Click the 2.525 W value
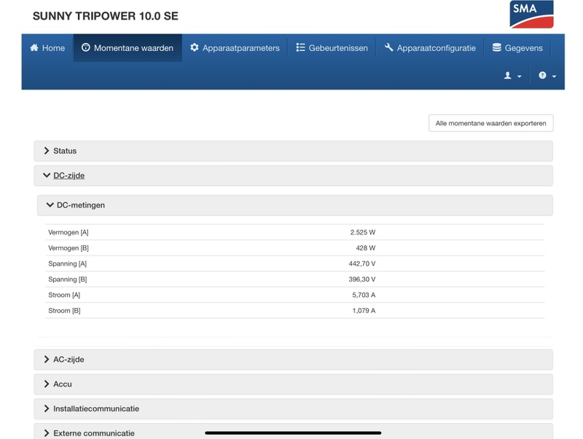The width and height of the screenshot is (583, 439). [362, 232]
